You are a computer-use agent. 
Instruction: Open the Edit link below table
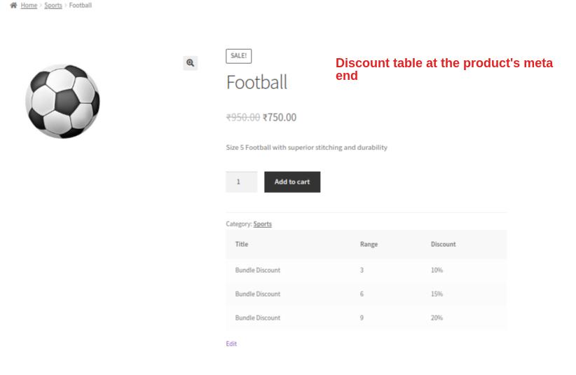pyautogui.click(x=231, y=343)
